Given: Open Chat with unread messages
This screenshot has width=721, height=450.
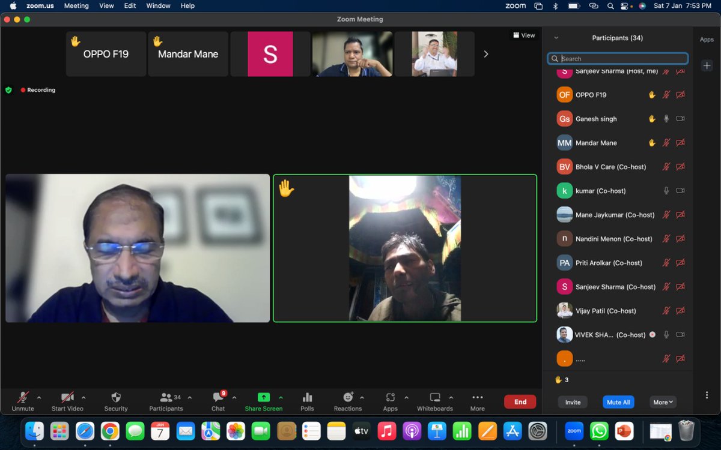Looking at the screenshot, I should [x=218, y=401].
